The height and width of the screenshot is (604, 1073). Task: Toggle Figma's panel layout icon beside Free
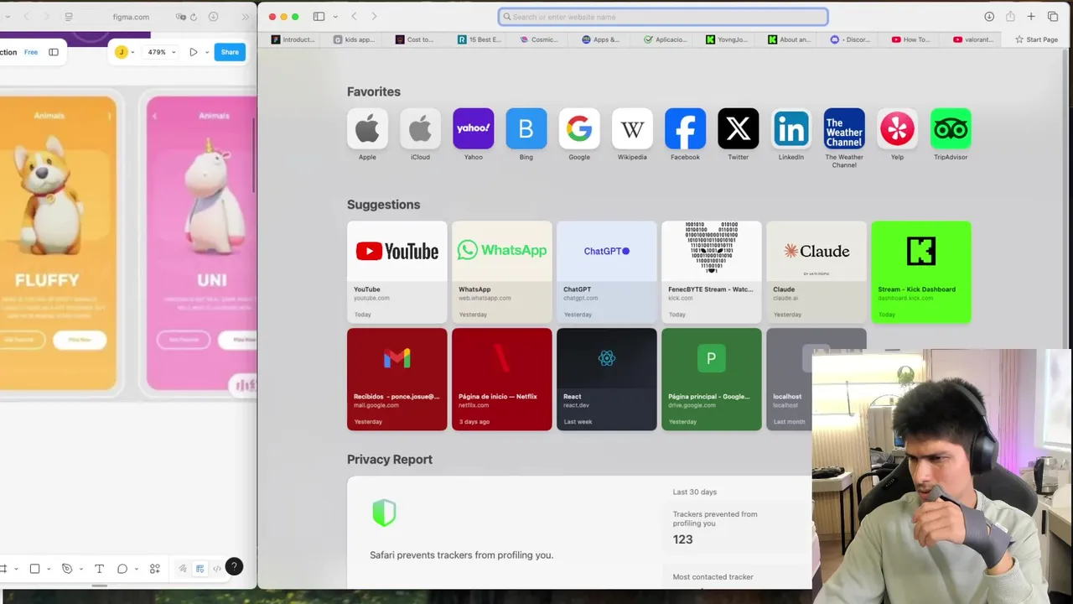pyautogui.click(x=54, y=52)
